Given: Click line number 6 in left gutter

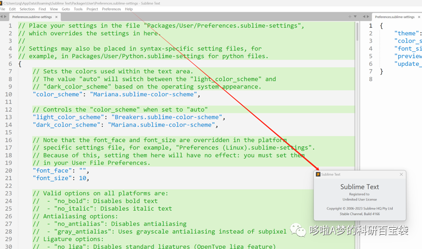Looking at the screenshot, I should click(10, 64).
